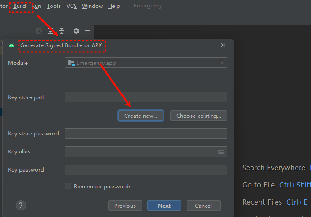
Task: Open the Help menu
Action: tap(114, 6)
